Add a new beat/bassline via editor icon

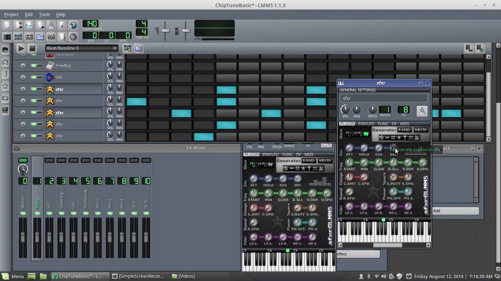[x=127, y=48]
